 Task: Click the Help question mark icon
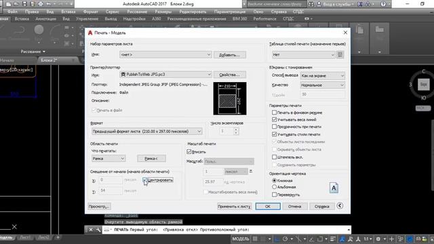point(383,4)
